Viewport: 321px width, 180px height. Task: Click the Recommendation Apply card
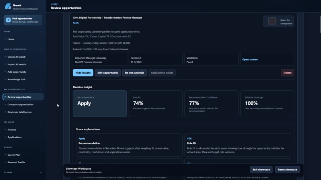click(100, 104)
